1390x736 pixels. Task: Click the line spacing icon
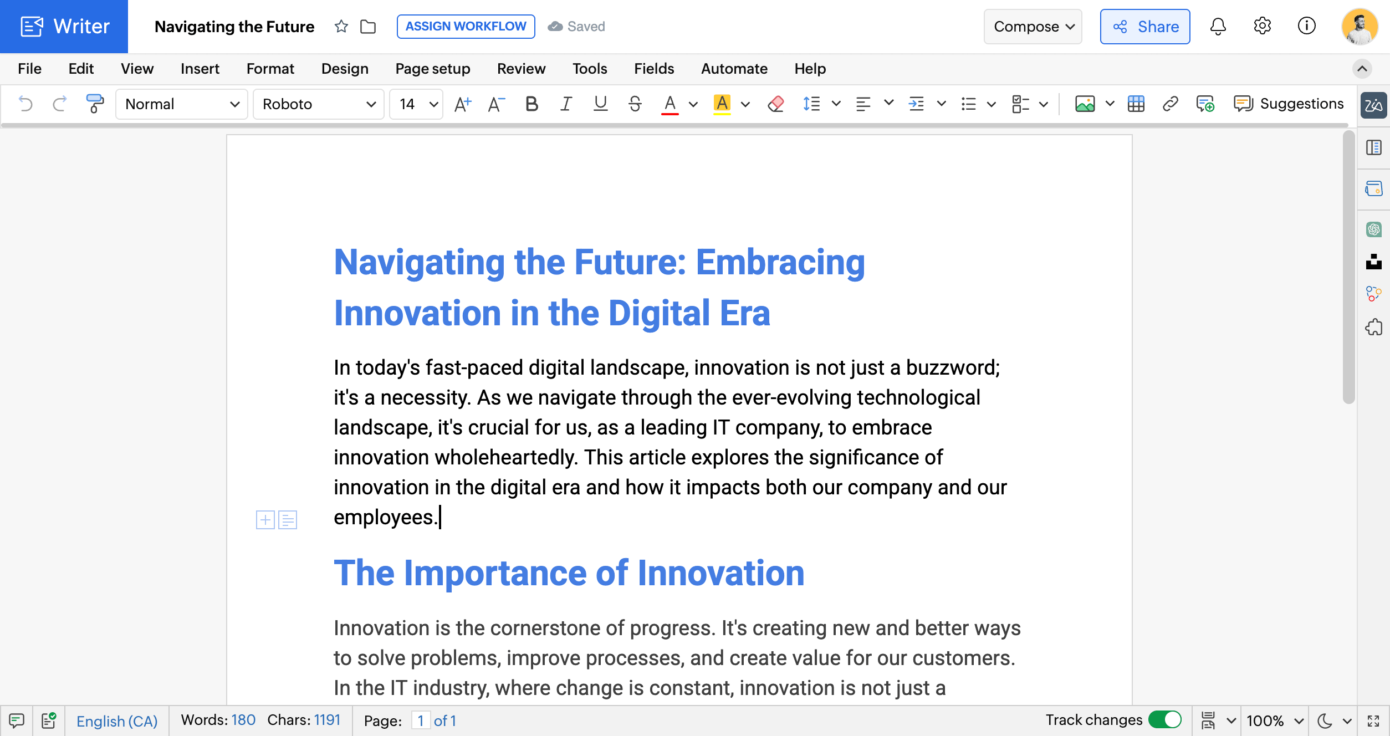coord(811,104)
